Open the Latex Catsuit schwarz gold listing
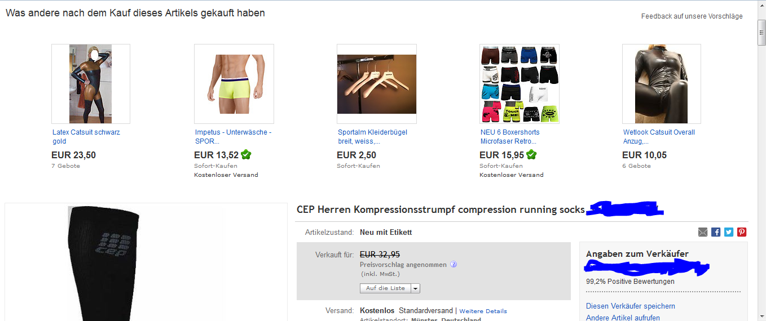 point(86,137)
